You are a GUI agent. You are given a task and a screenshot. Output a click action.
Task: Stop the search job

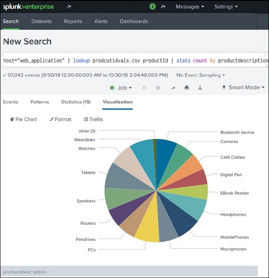pos(158,88)
